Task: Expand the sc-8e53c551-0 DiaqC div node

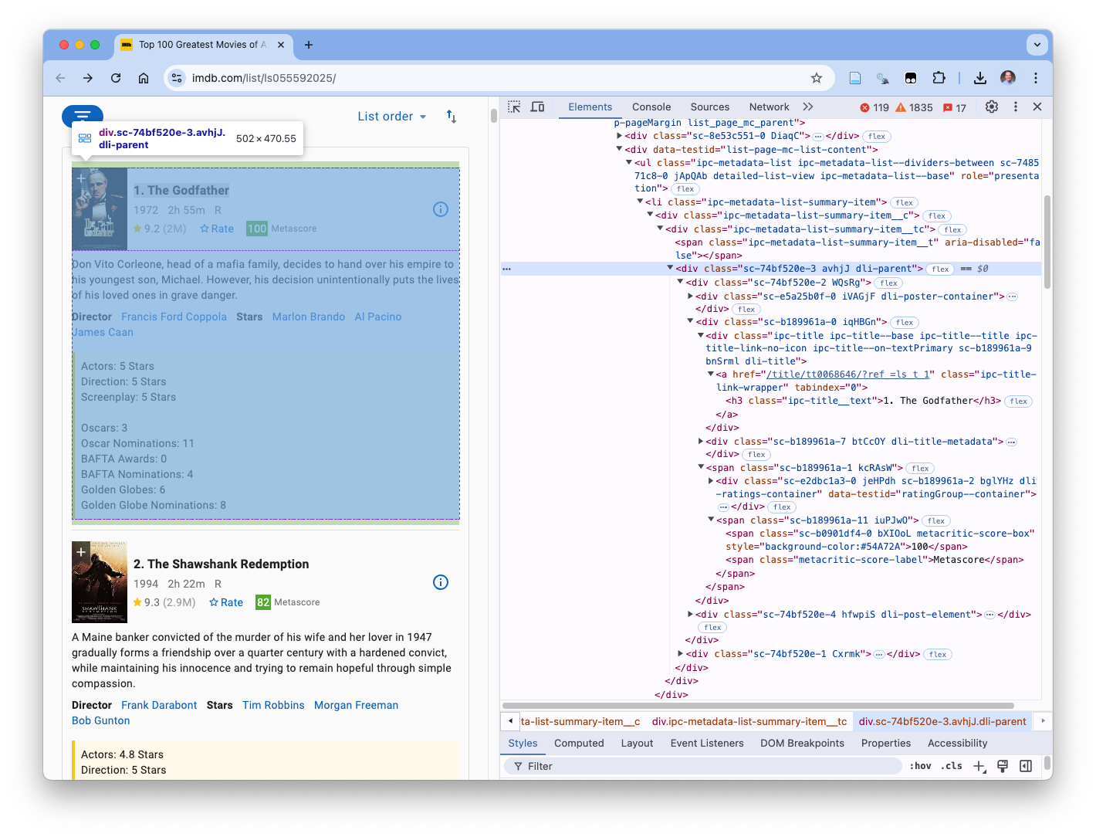Action: tap(619, 136)
